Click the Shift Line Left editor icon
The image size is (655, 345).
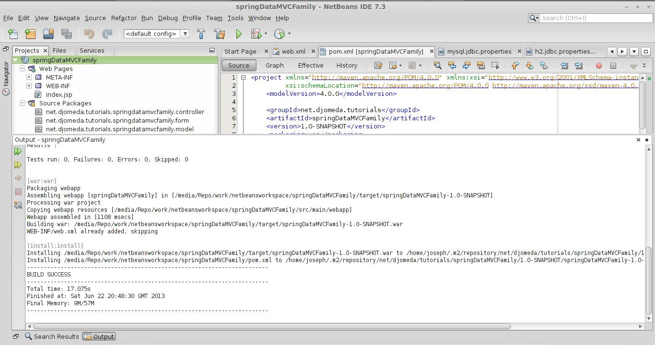pos(564,66)
